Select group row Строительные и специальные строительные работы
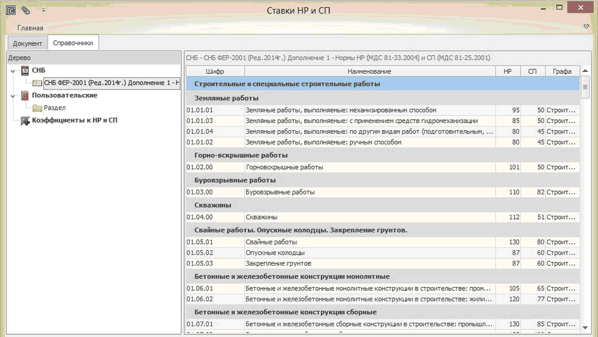This screenshot has height=337, width=598. (x=383, y=84)
